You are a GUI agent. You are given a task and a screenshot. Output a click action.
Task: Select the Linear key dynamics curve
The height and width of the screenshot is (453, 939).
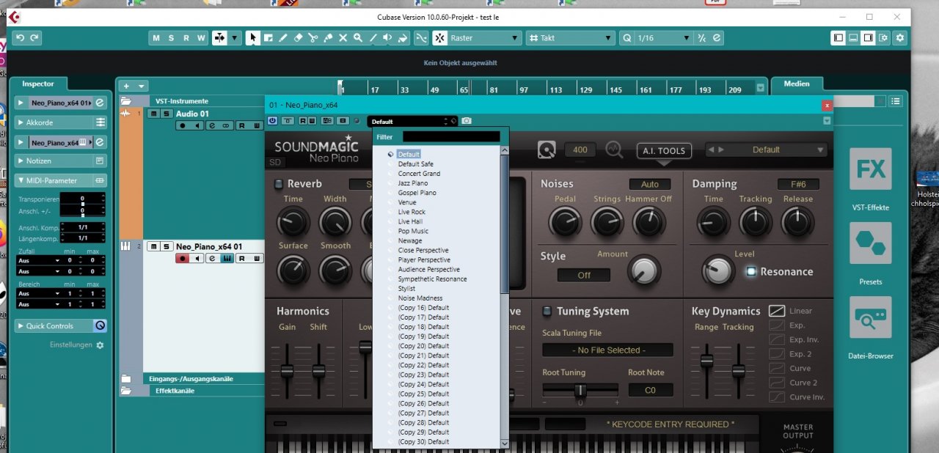click(776, 311)
